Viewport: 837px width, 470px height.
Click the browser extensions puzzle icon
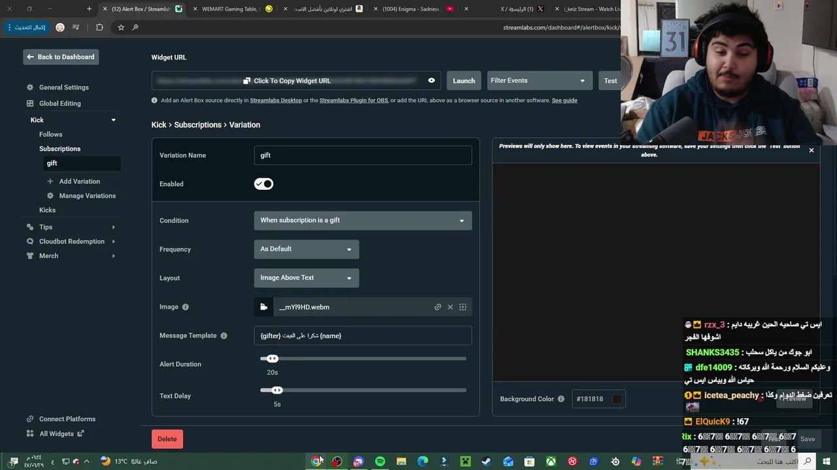pyautogui.click(x=99, y=27)
